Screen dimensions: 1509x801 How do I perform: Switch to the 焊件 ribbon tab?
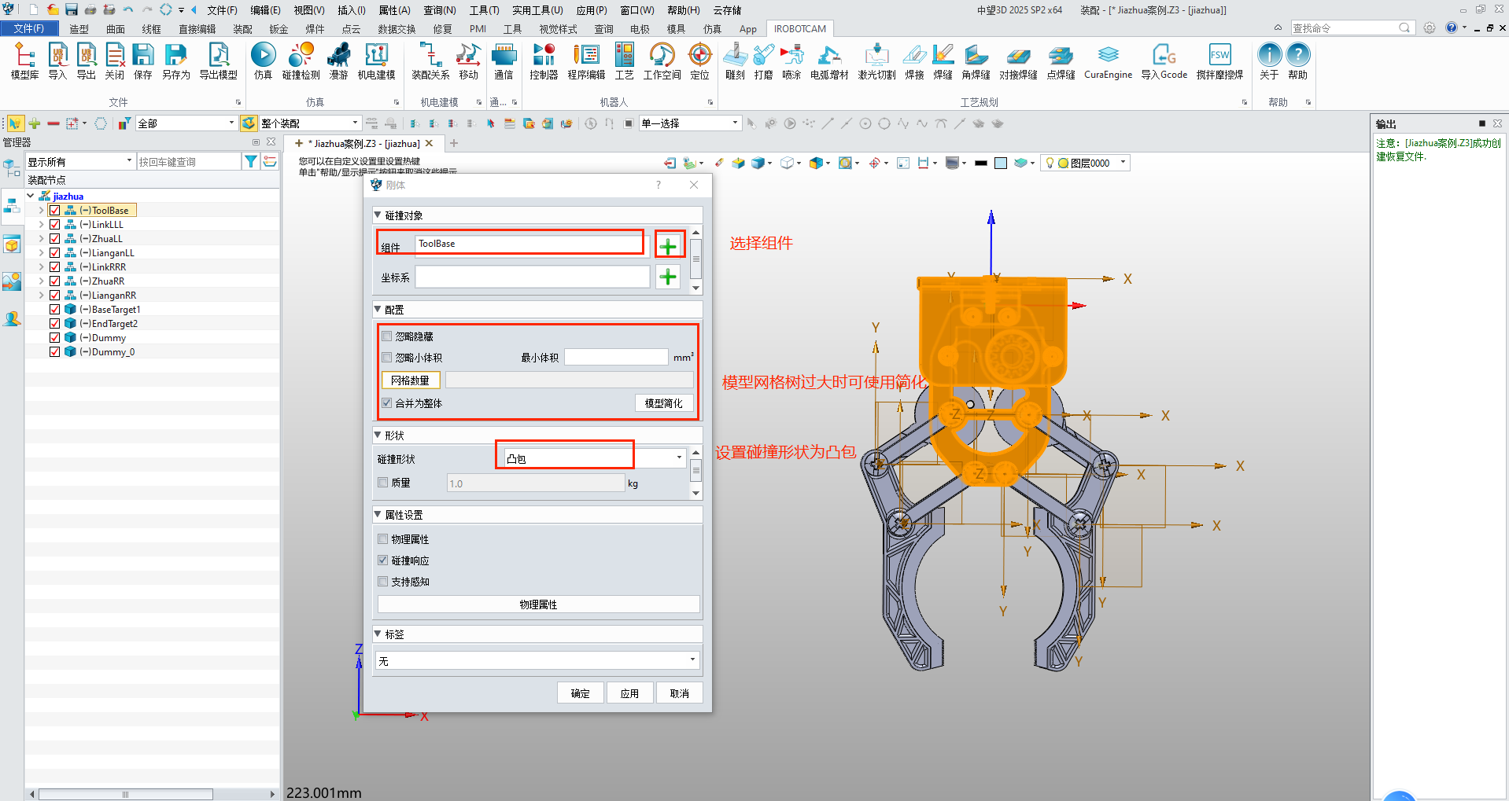point(315,29)
